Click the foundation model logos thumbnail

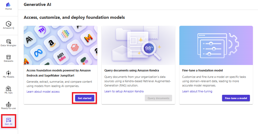[61, 45]
